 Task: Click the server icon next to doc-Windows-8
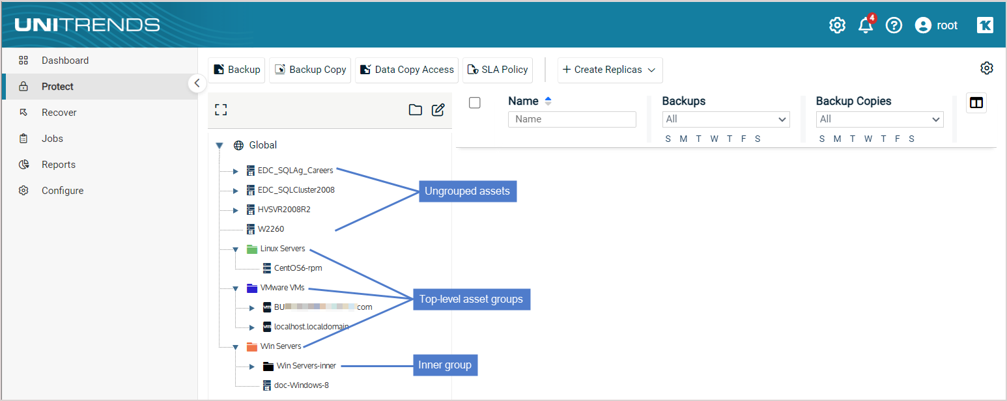click(x=267, y=385)
